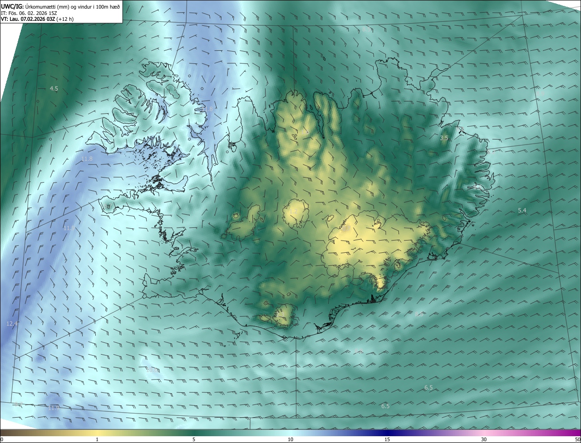The height and width of the screenshot is (443, 581).
Task: Click the '12.4' value label over the southwest sea
Action: [x=12, y=324]
